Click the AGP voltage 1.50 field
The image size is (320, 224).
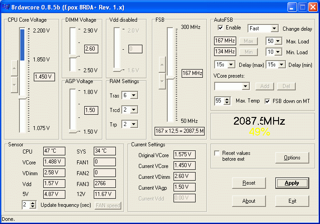tap(91, 111)
